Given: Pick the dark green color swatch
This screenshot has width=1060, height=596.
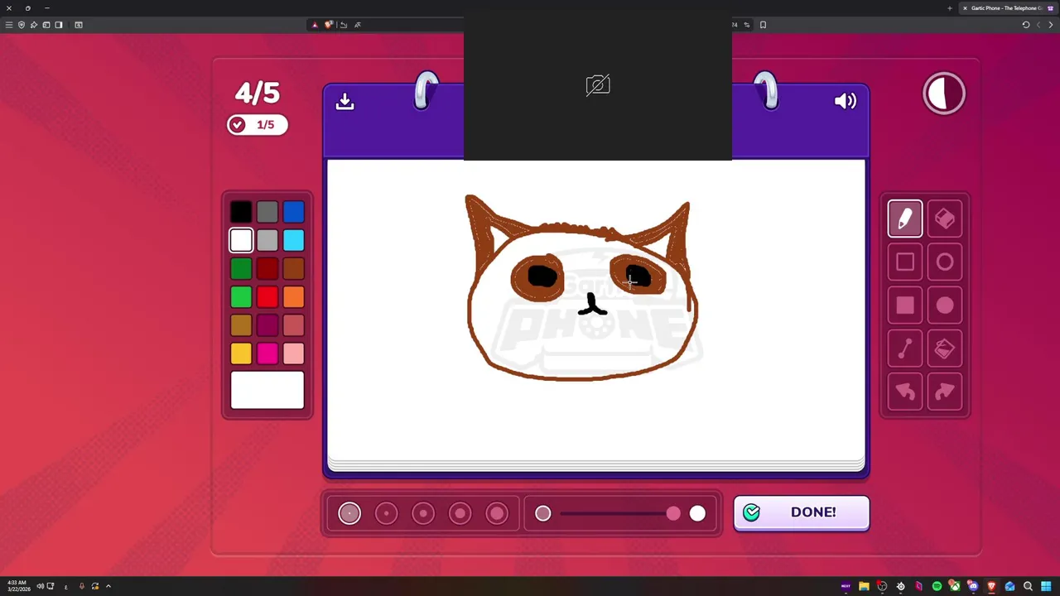Looking at the screenshot, I should tap(241, 269).
